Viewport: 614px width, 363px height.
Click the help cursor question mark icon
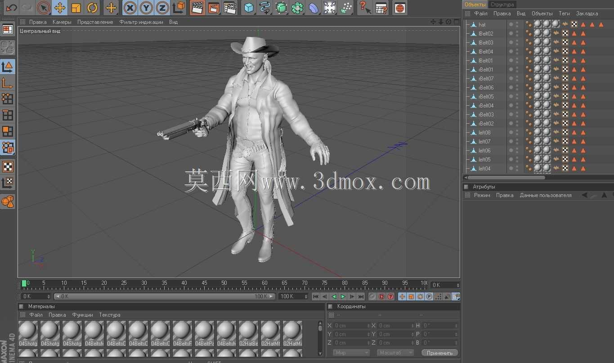point(365,8)
